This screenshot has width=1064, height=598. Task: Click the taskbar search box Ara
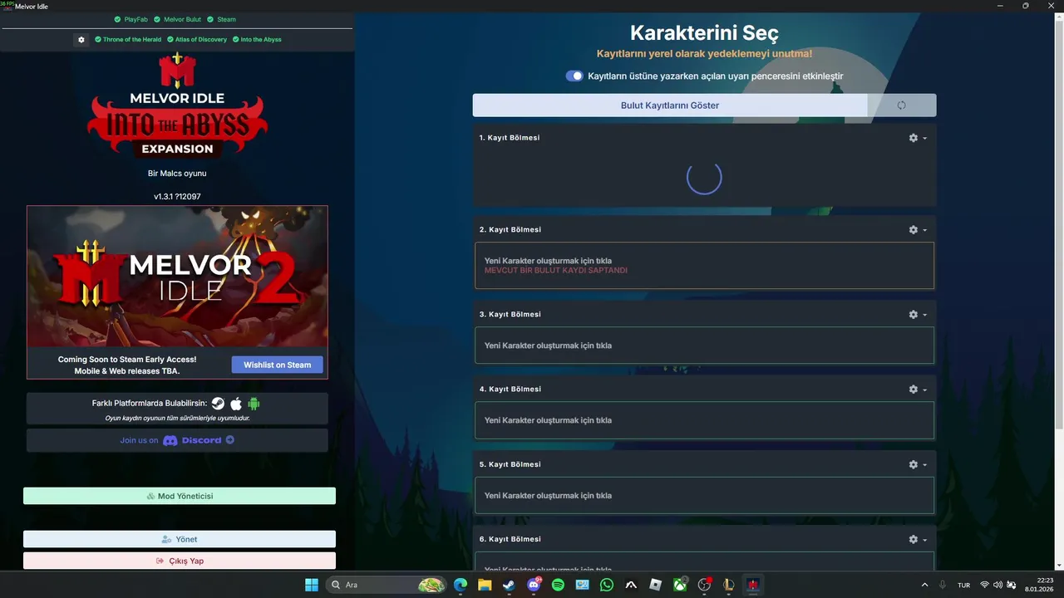point(387,585)
